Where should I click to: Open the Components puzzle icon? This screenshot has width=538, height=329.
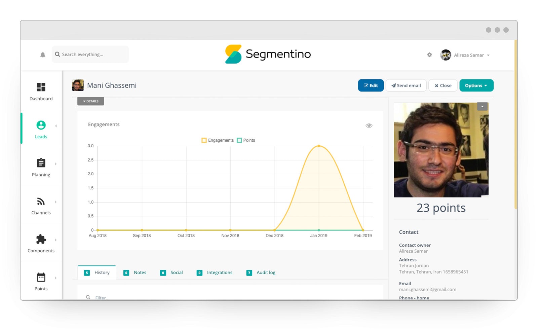(x=41, y=243)
